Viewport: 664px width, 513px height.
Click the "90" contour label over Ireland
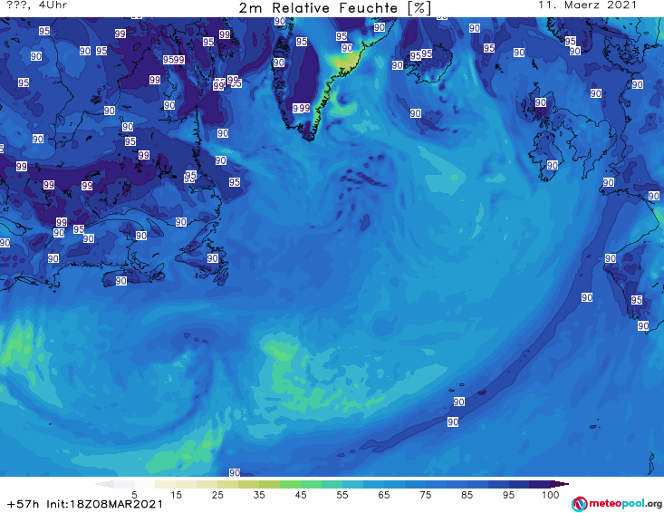553,165
